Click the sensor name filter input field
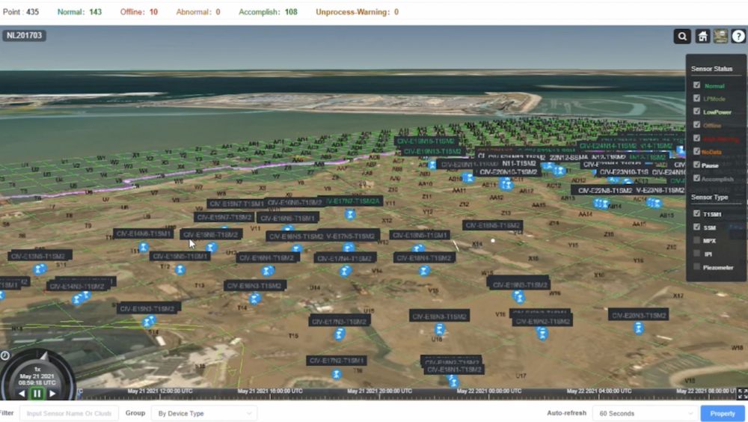This screenshot has height=422, width=748. click(69, 413)
